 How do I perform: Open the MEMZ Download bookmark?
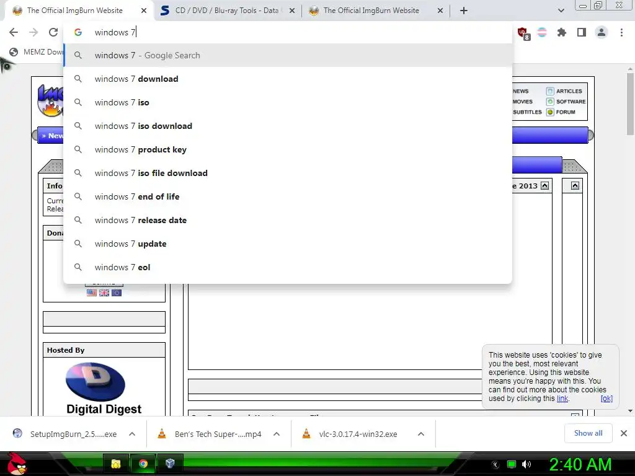[36, 52]
